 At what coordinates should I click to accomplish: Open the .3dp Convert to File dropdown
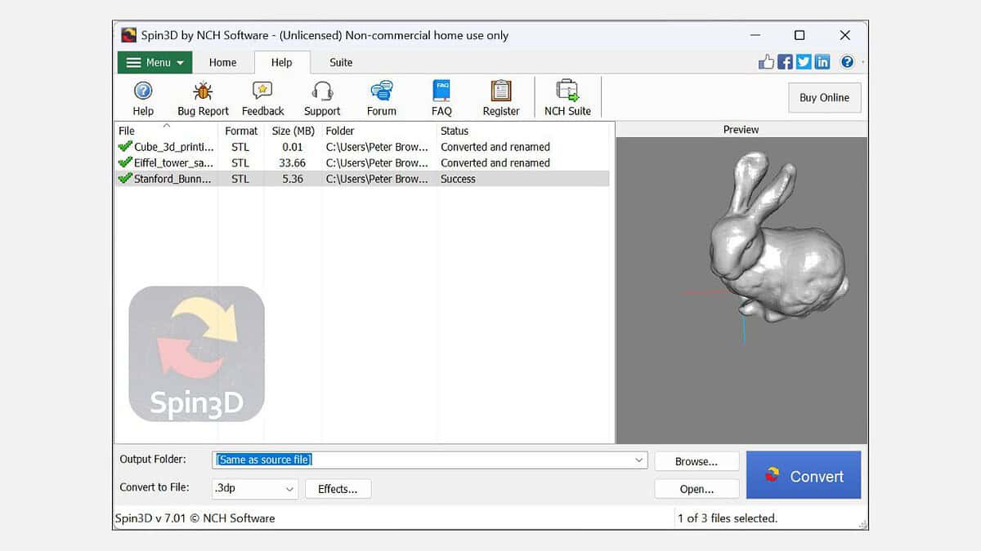pyautogui.click(x=255, y=488)
